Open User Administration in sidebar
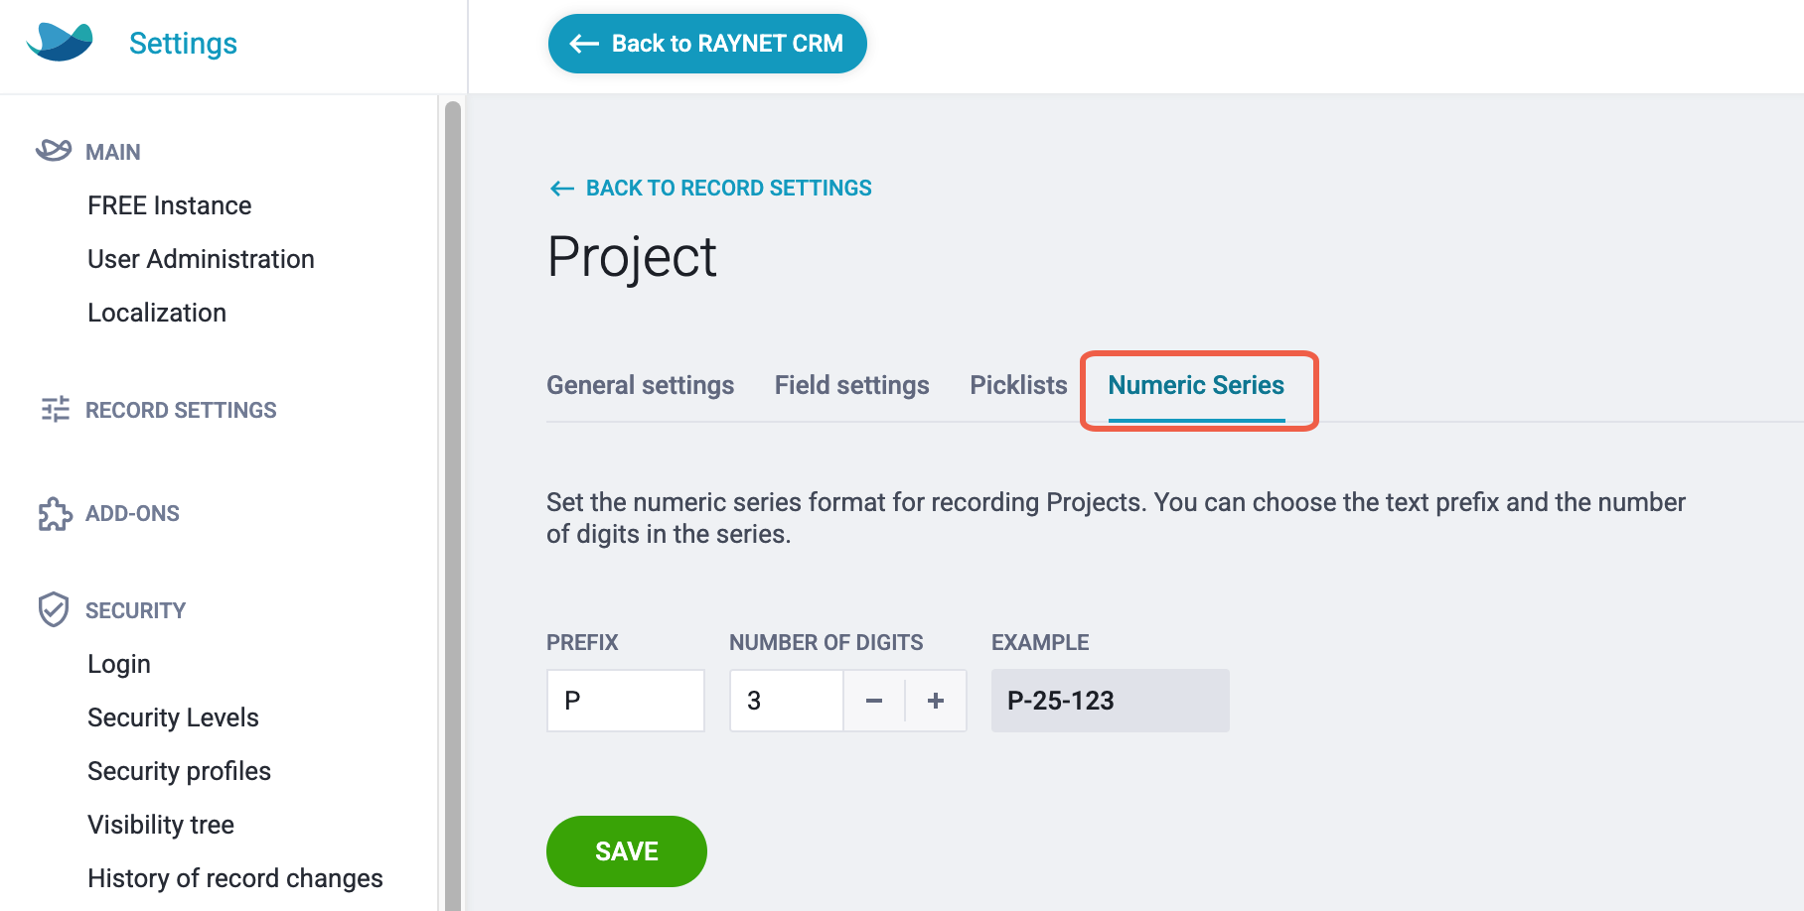Viewport: 1804px width, 911px height. click(201, 259)
